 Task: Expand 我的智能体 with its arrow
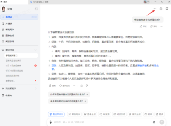[x=36, y=89]
